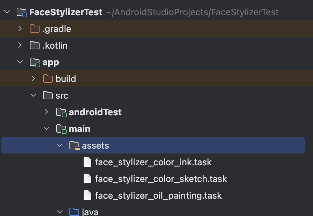Collapse the app module chevron

[x=20, y=62]
